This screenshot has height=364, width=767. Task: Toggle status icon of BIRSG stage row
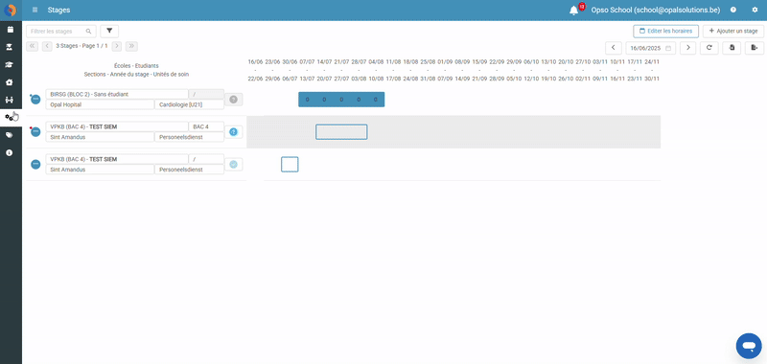pyautogui.click(x=233, y=100)
